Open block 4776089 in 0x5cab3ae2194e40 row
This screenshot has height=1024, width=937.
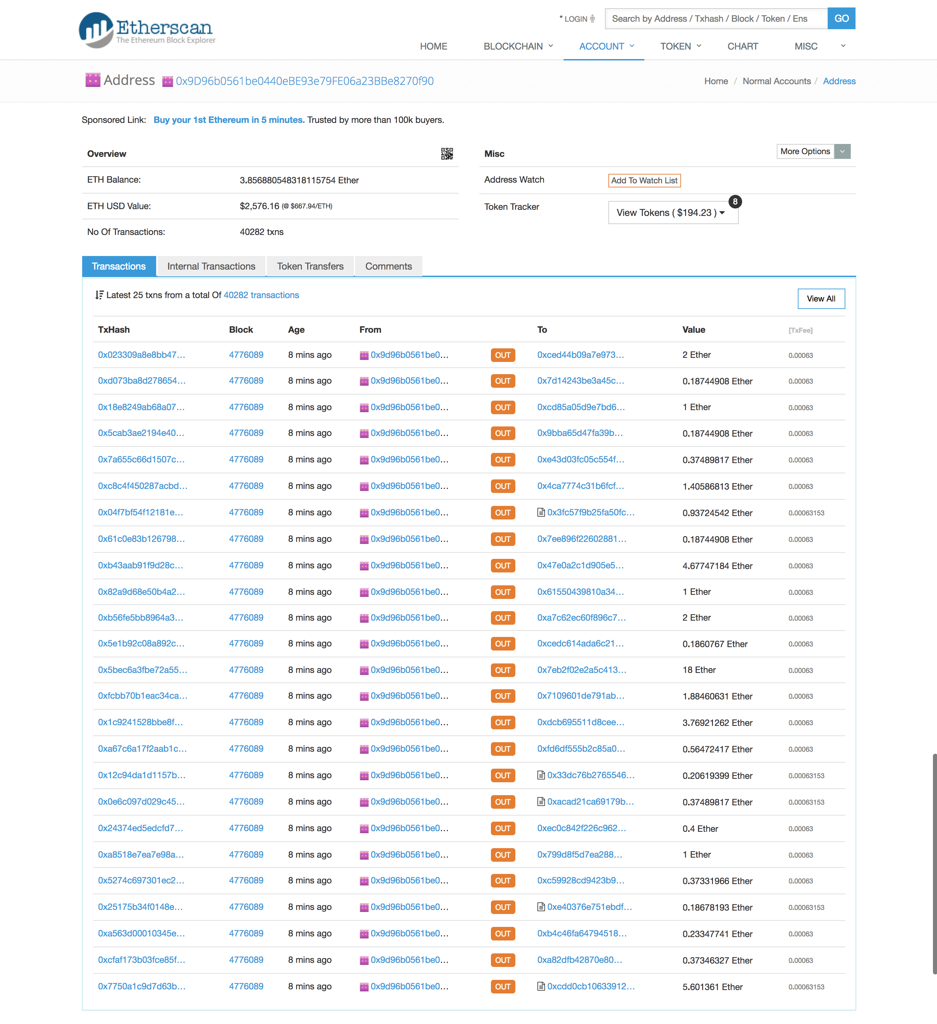point(246,433)
